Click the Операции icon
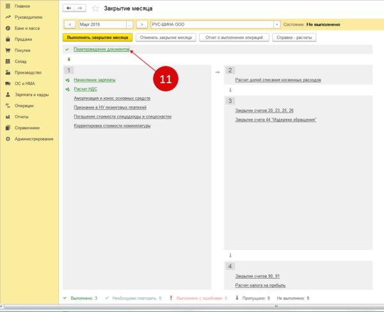Image resolution: width=384 pixels, height=312 pixels. coord(8,105)
